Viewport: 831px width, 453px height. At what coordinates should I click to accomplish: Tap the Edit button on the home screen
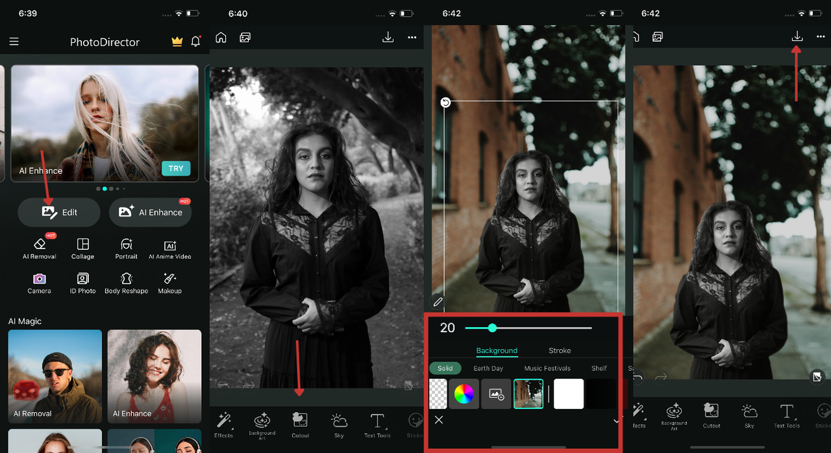59,212
